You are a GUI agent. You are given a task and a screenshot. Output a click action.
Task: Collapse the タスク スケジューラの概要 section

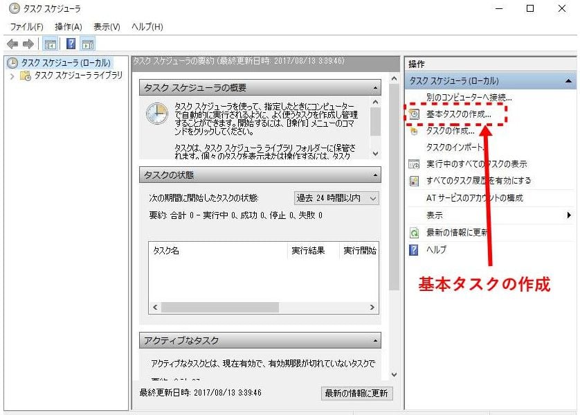(x=375, y=88)
